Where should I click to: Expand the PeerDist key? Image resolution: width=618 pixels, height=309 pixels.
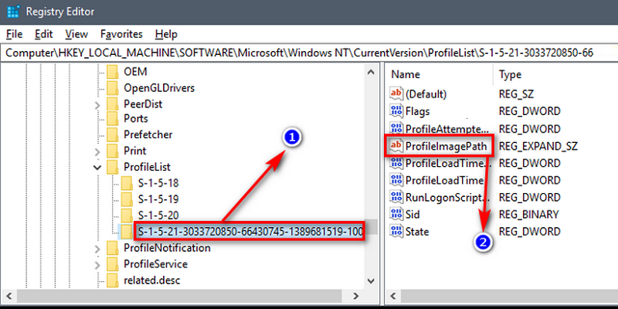tap(97, 105)
